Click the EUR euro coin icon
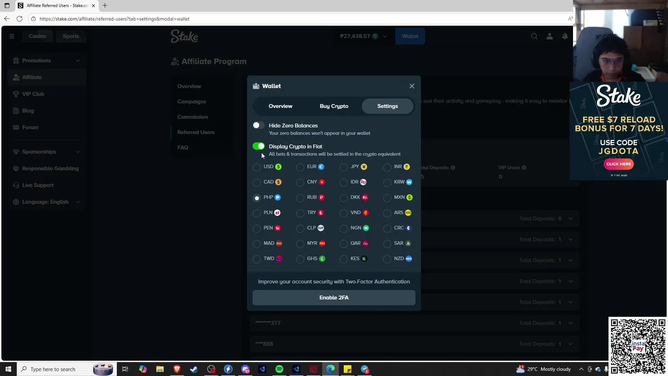 [321, 167]
